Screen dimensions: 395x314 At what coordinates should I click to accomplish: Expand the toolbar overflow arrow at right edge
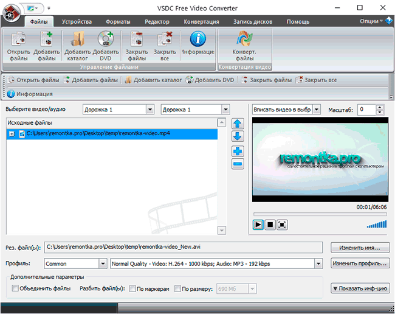pos(391,97)
